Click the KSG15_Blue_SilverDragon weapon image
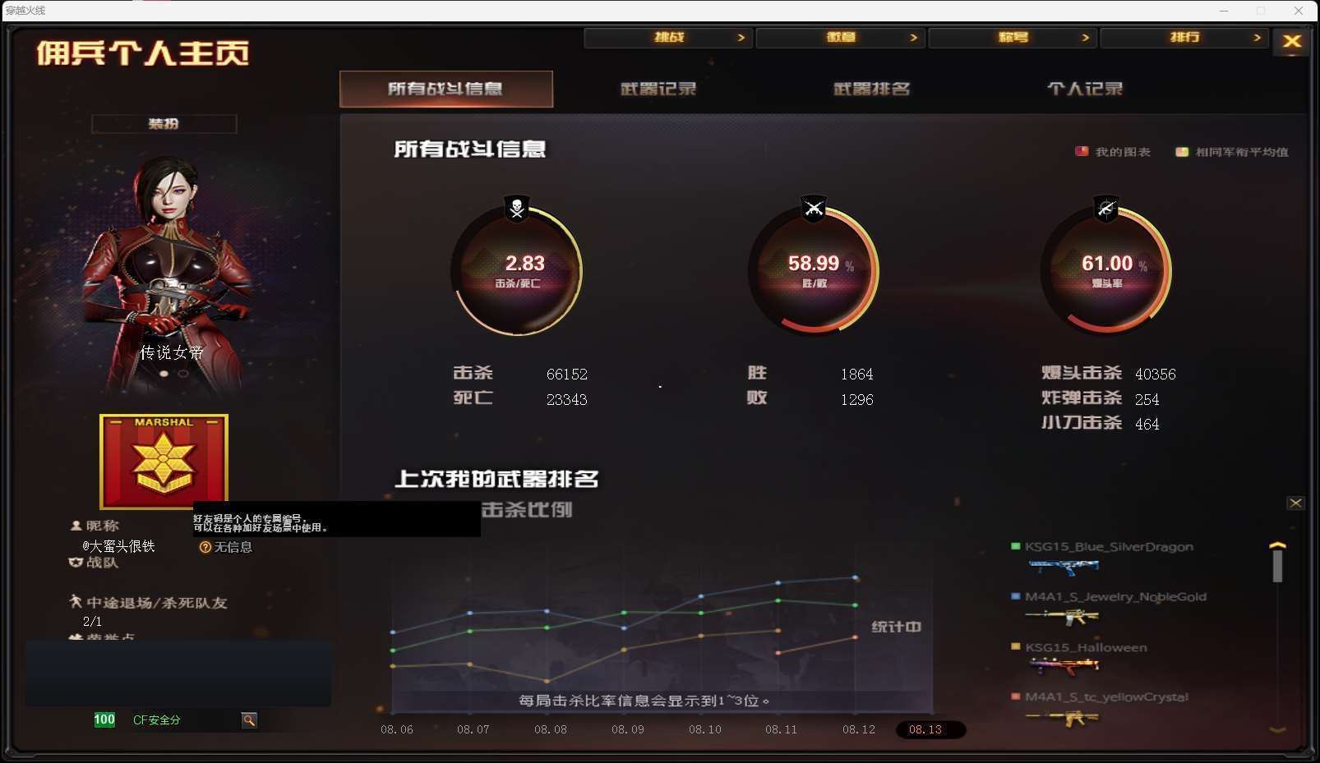The height and width of the screenshot is (763, 1320). coord(1063,566)
